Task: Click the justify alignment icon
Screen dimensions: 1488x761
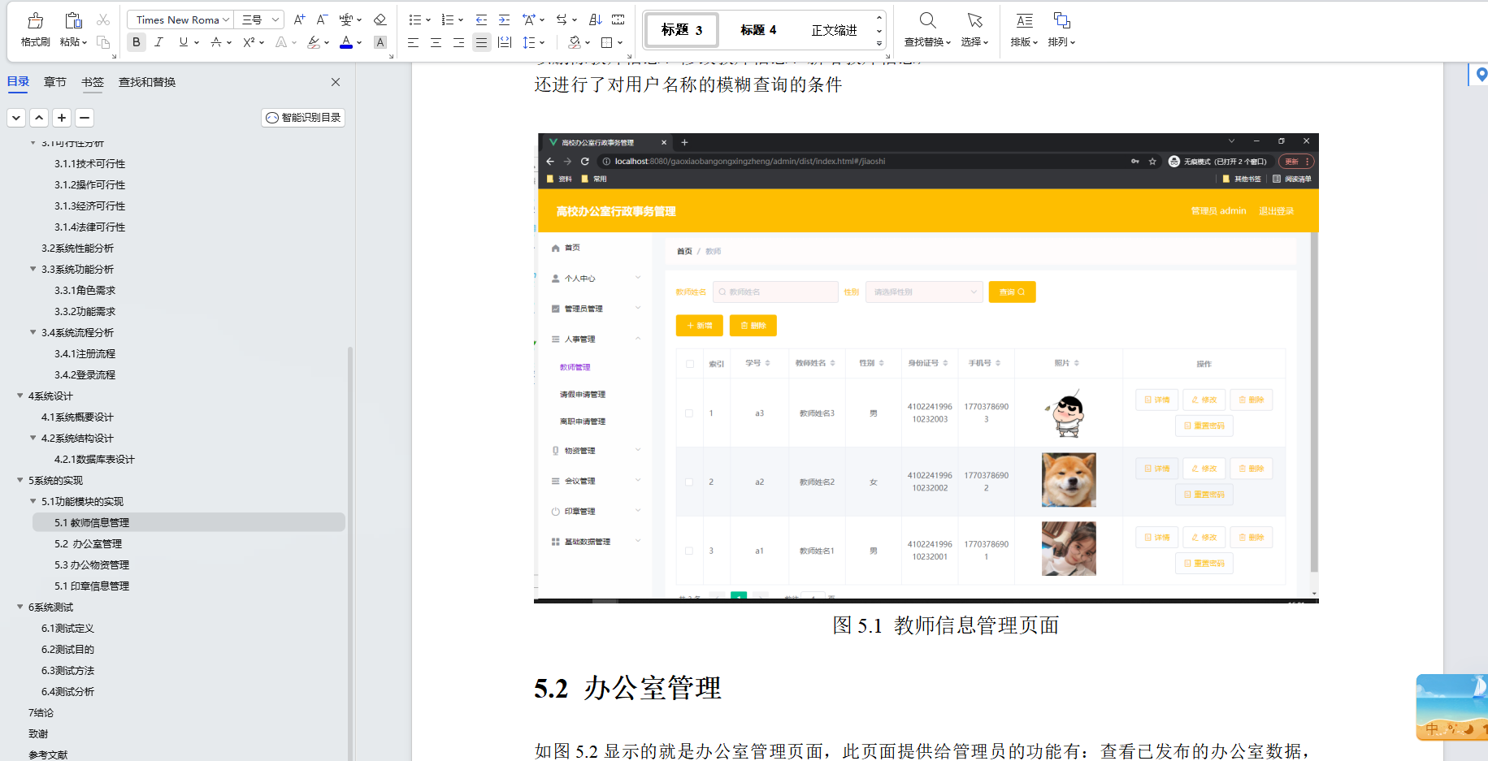Action: 481,42
